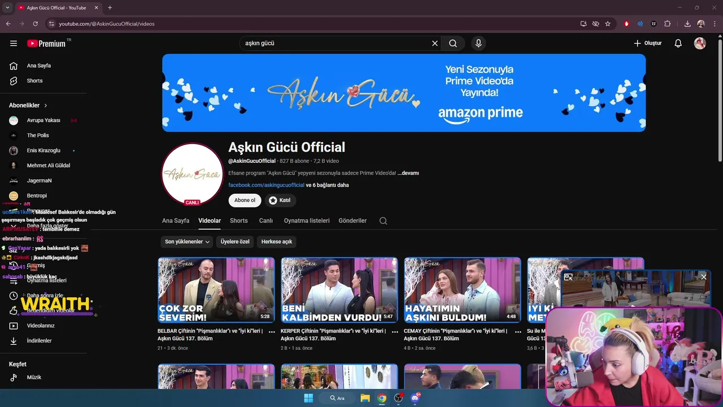
Task: Filter by Herkese açık chip
Action: tap(277, 242)
